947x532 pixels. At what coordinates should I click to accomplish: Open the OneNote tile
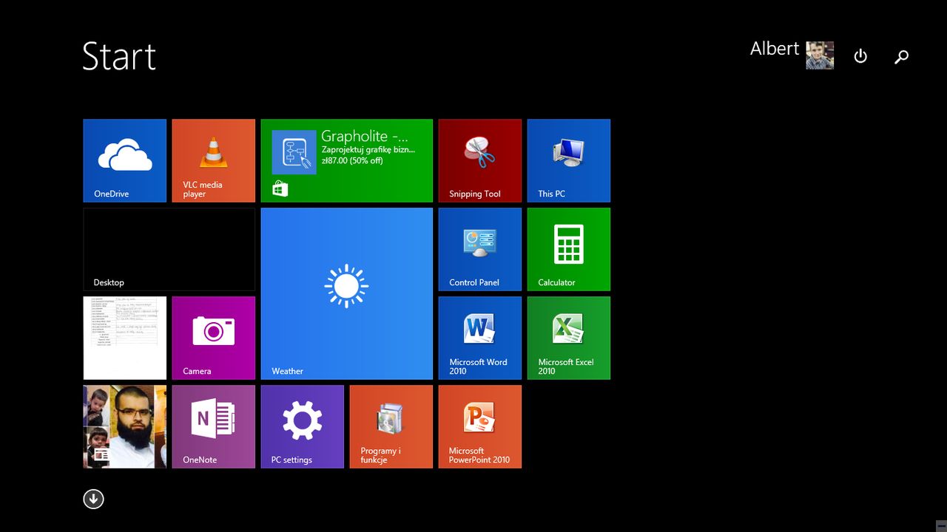pyautogui.click(x=214, y=426)
